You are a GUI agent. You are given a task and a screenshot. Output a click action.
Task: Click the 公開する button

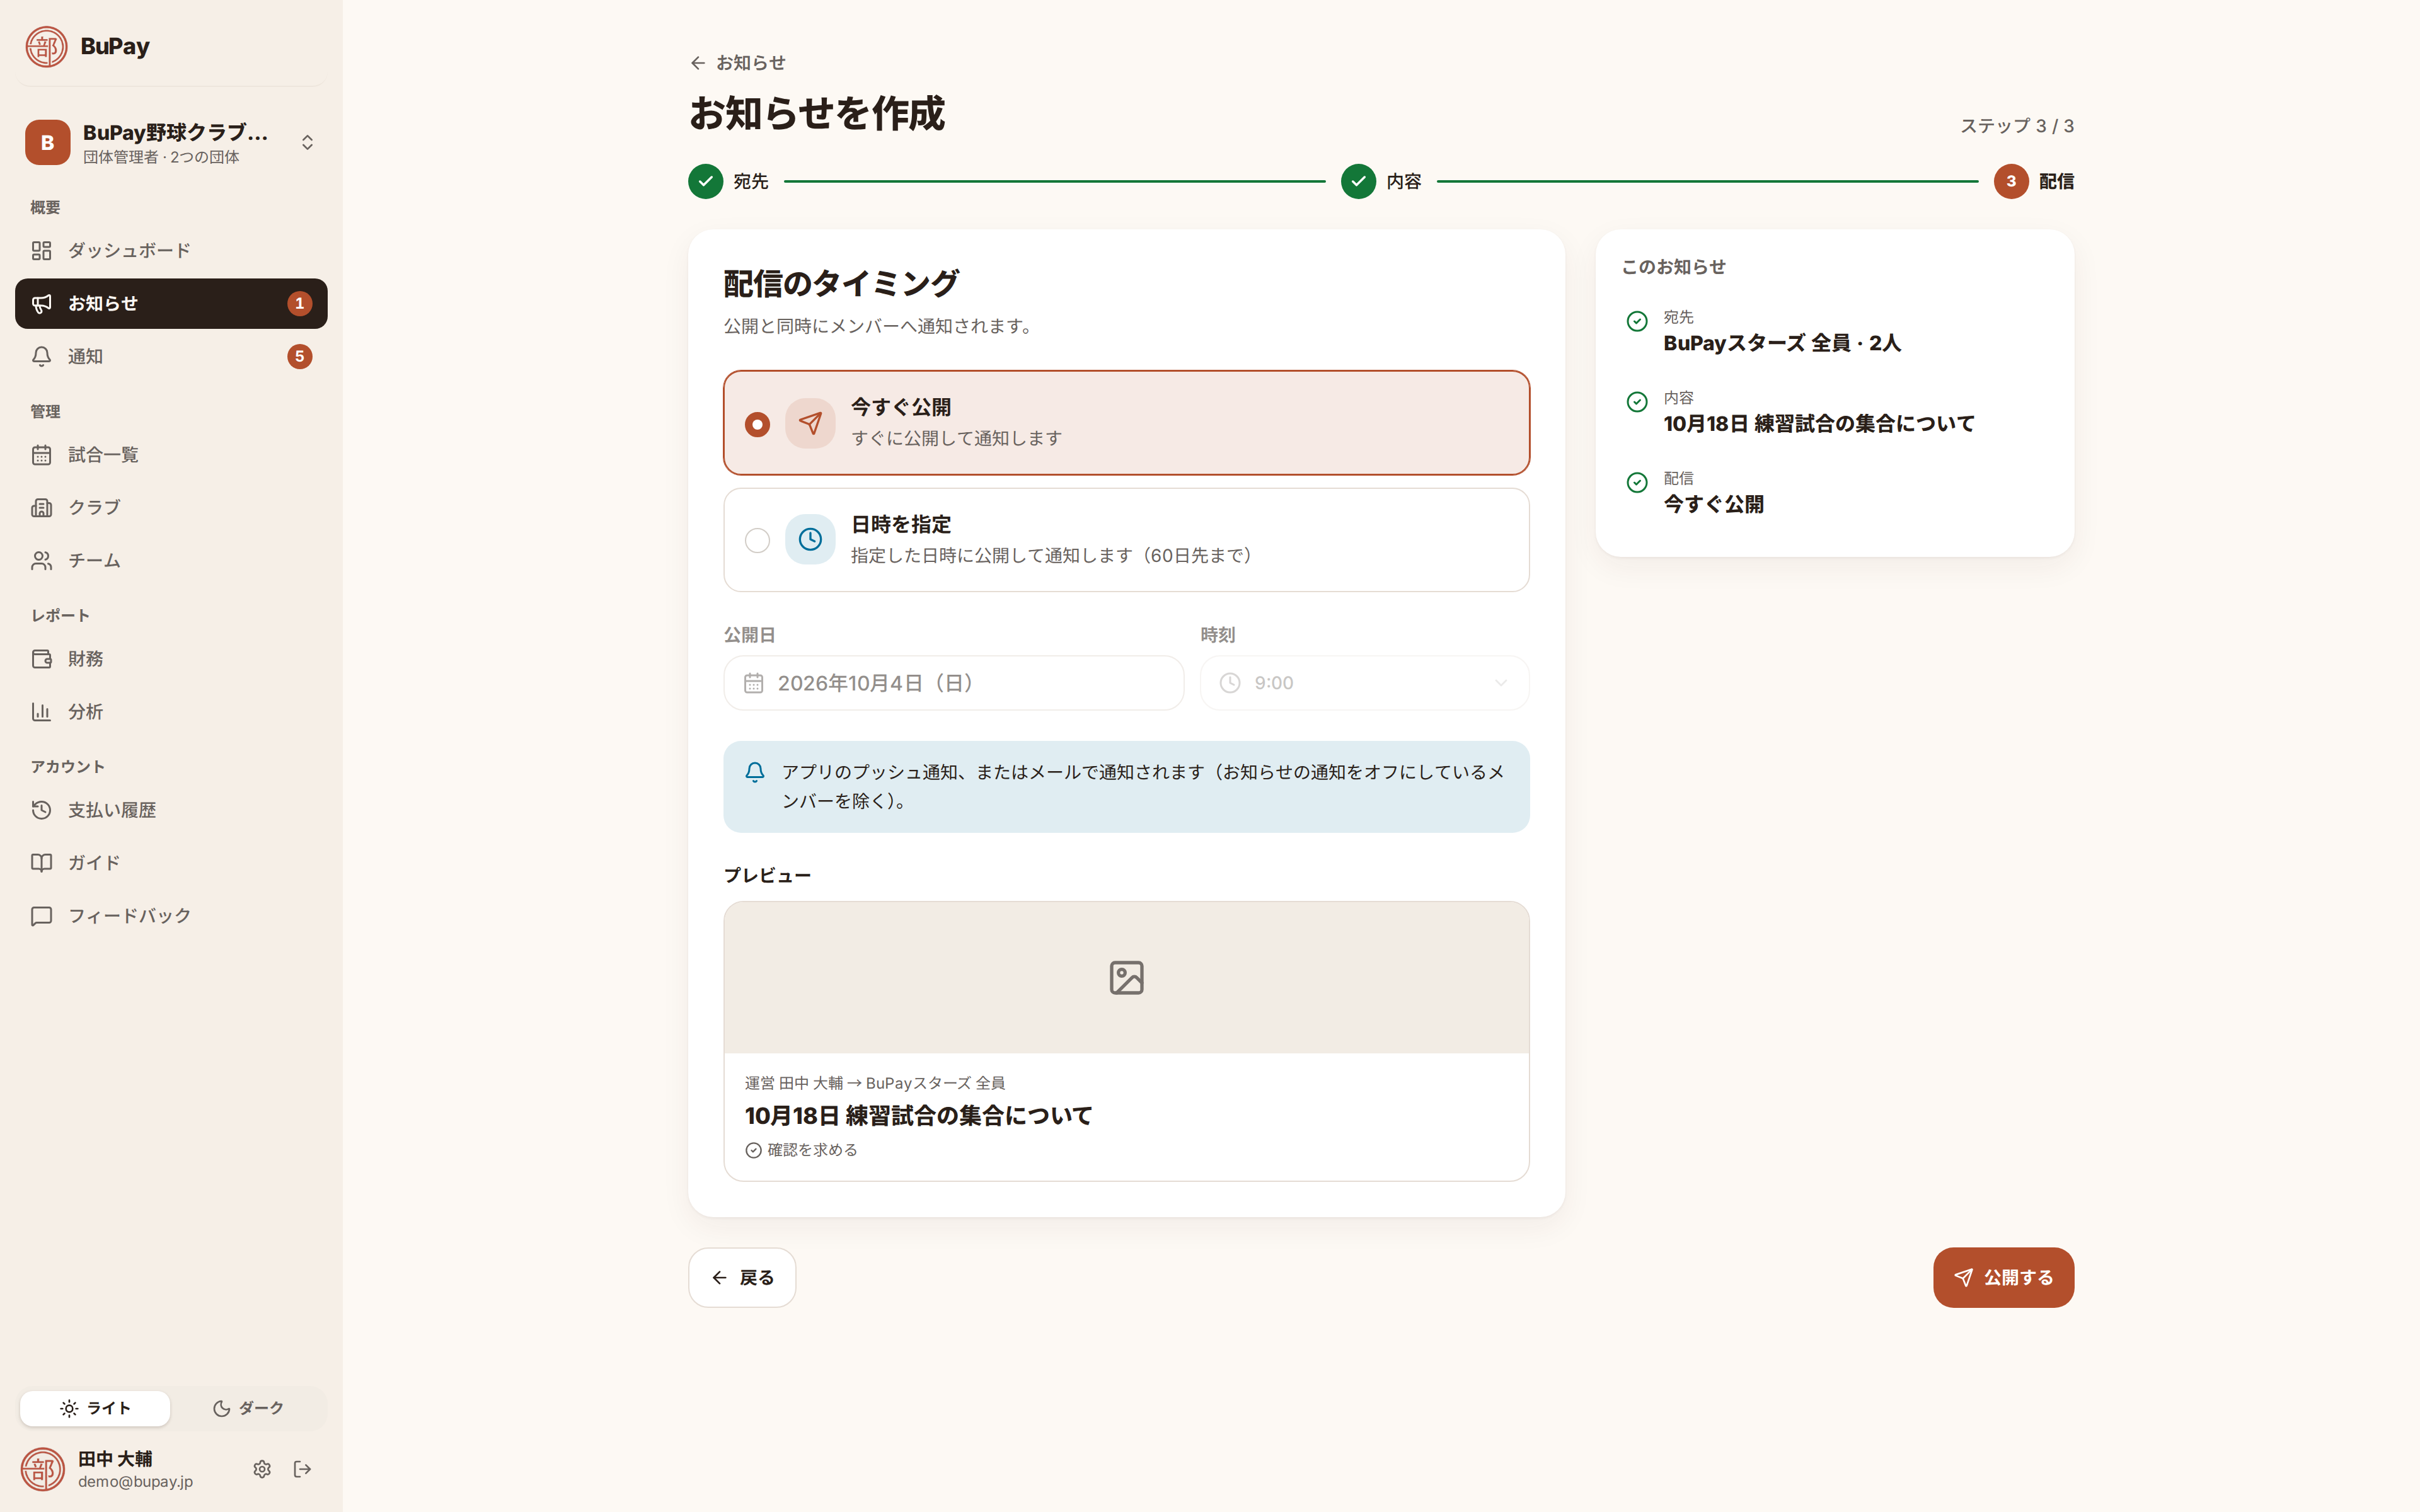[x=2003, y=1277]
